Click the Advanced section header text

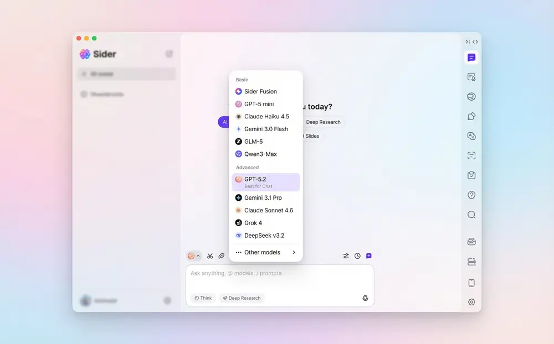click(247, 168)
